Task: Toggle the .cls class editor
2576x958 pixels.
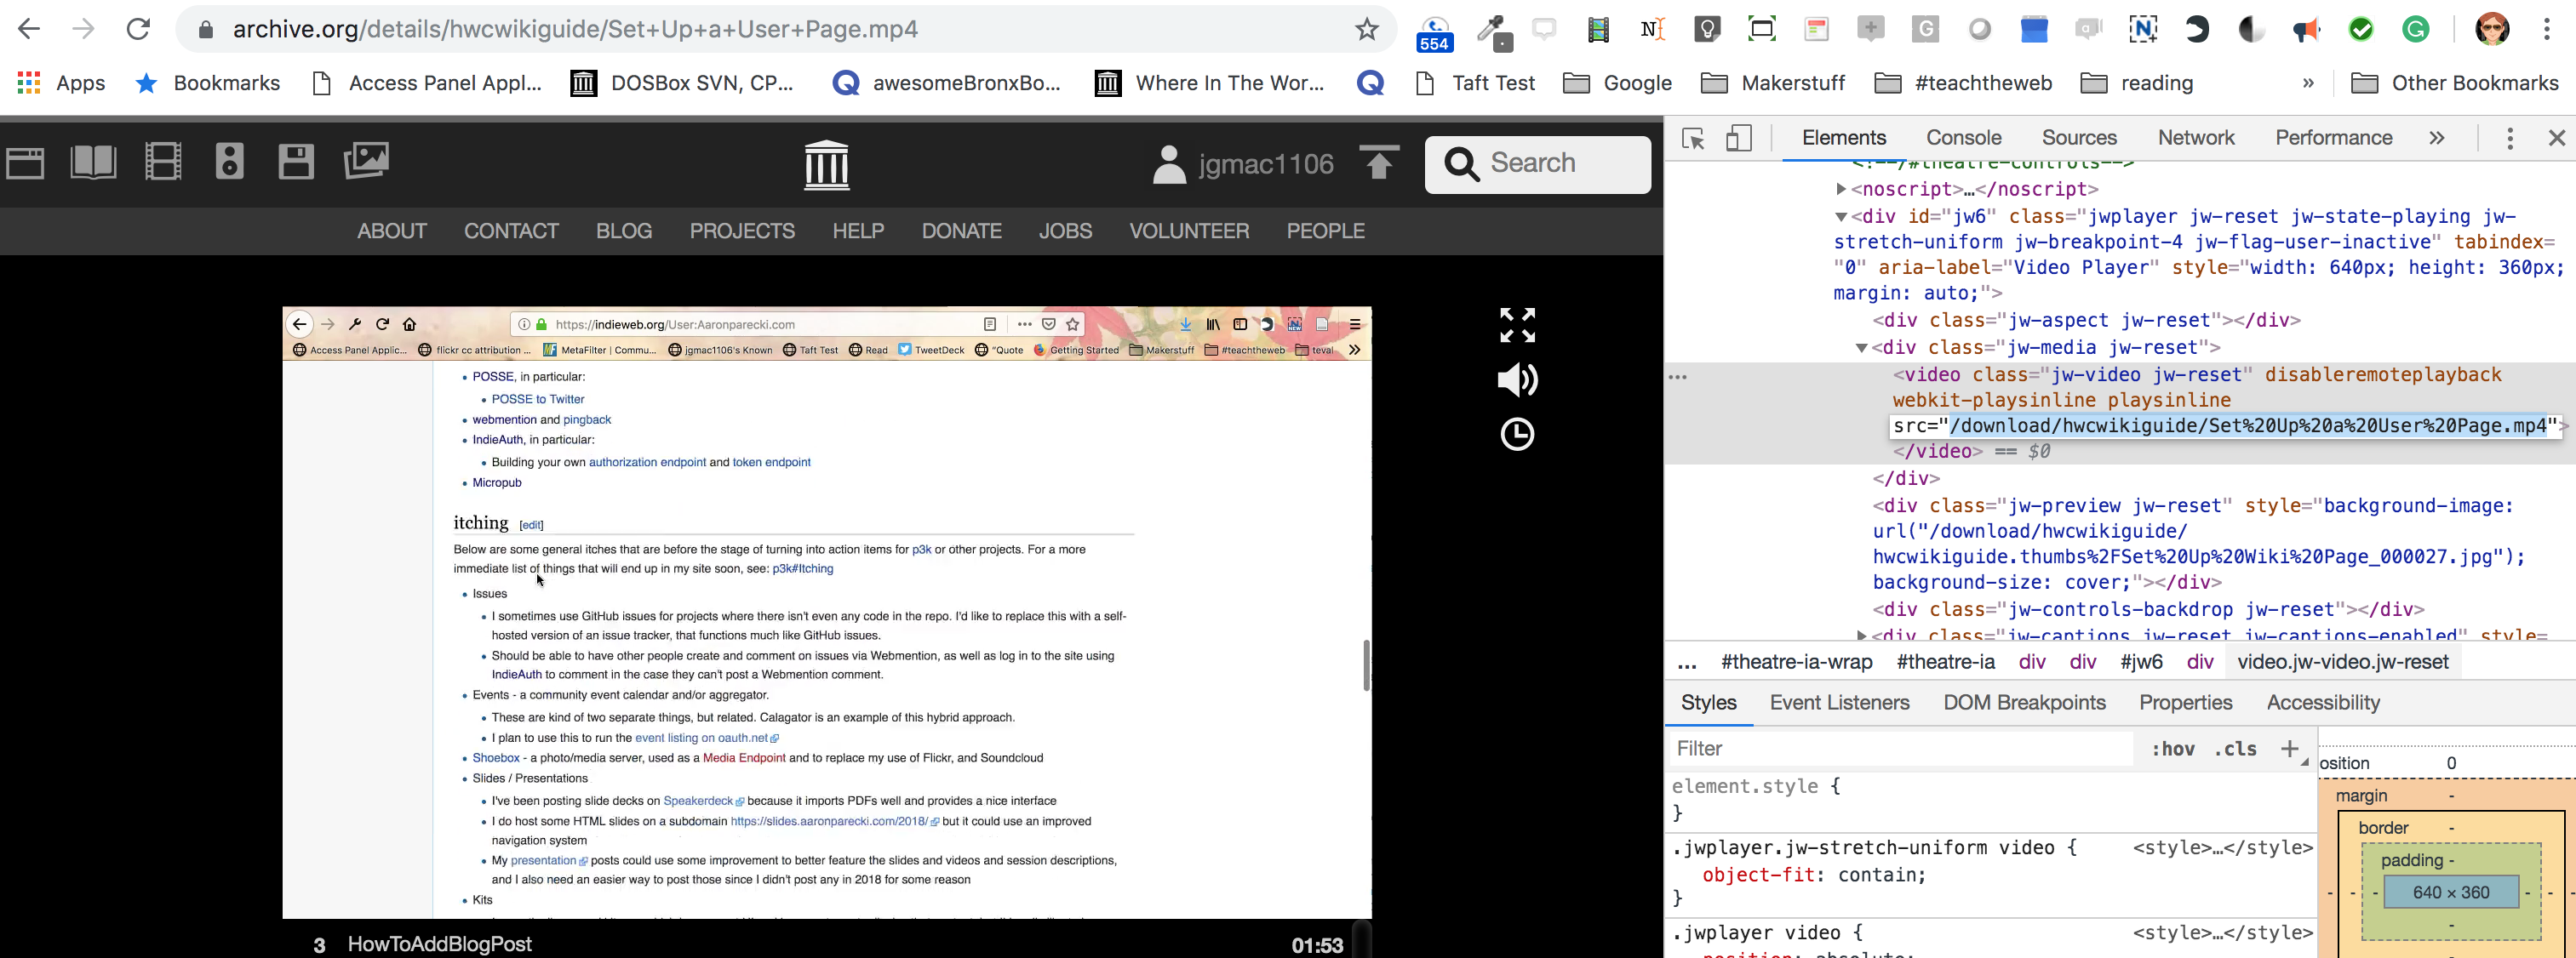Action: 2235,750
